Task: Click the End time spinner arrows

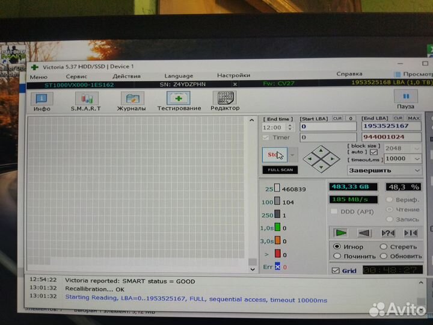Action: pyautogui.click(x=290, y=127)
